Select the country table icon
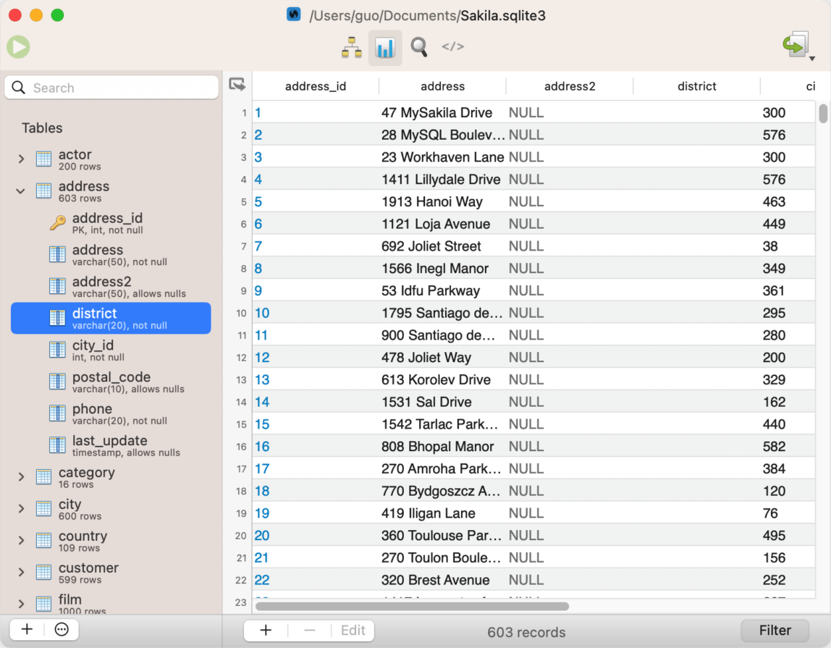The width and height of the screenshot is (831, 648). click(x=43, y=541)
